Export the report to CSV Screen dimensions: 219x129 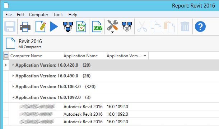click(x=97, y=27)
